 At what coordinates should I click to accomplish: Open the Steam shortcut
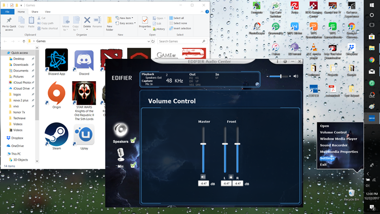point(56,136)
